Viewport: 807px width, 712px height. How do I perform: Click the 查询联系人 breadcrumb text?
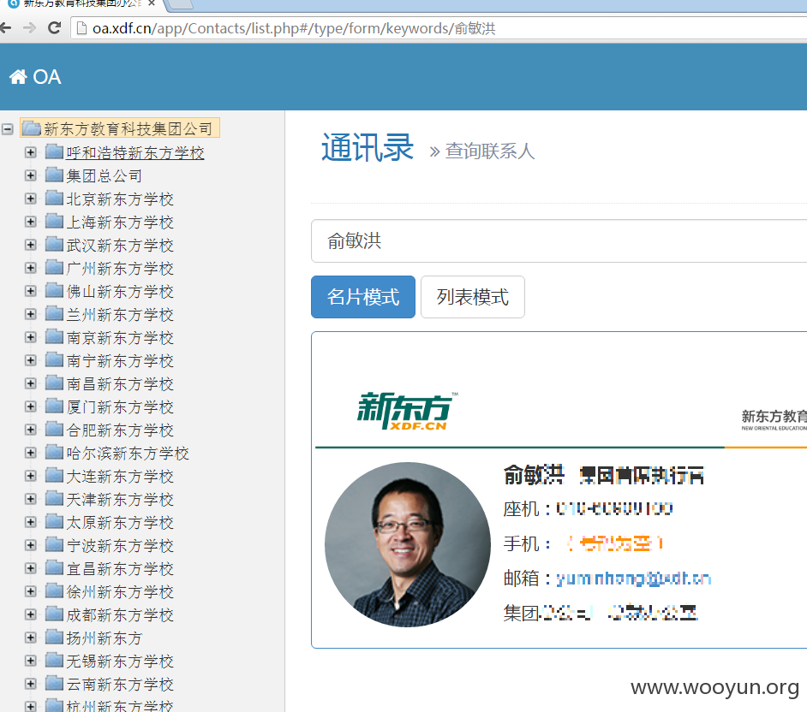(490, 151)
